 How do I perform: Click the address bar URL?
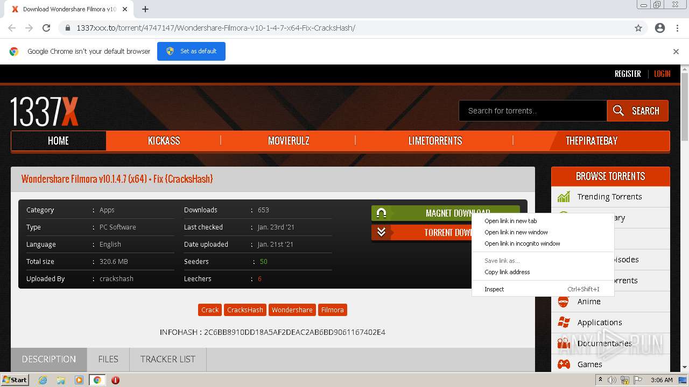pyautogui.click(x=216, y=28)
